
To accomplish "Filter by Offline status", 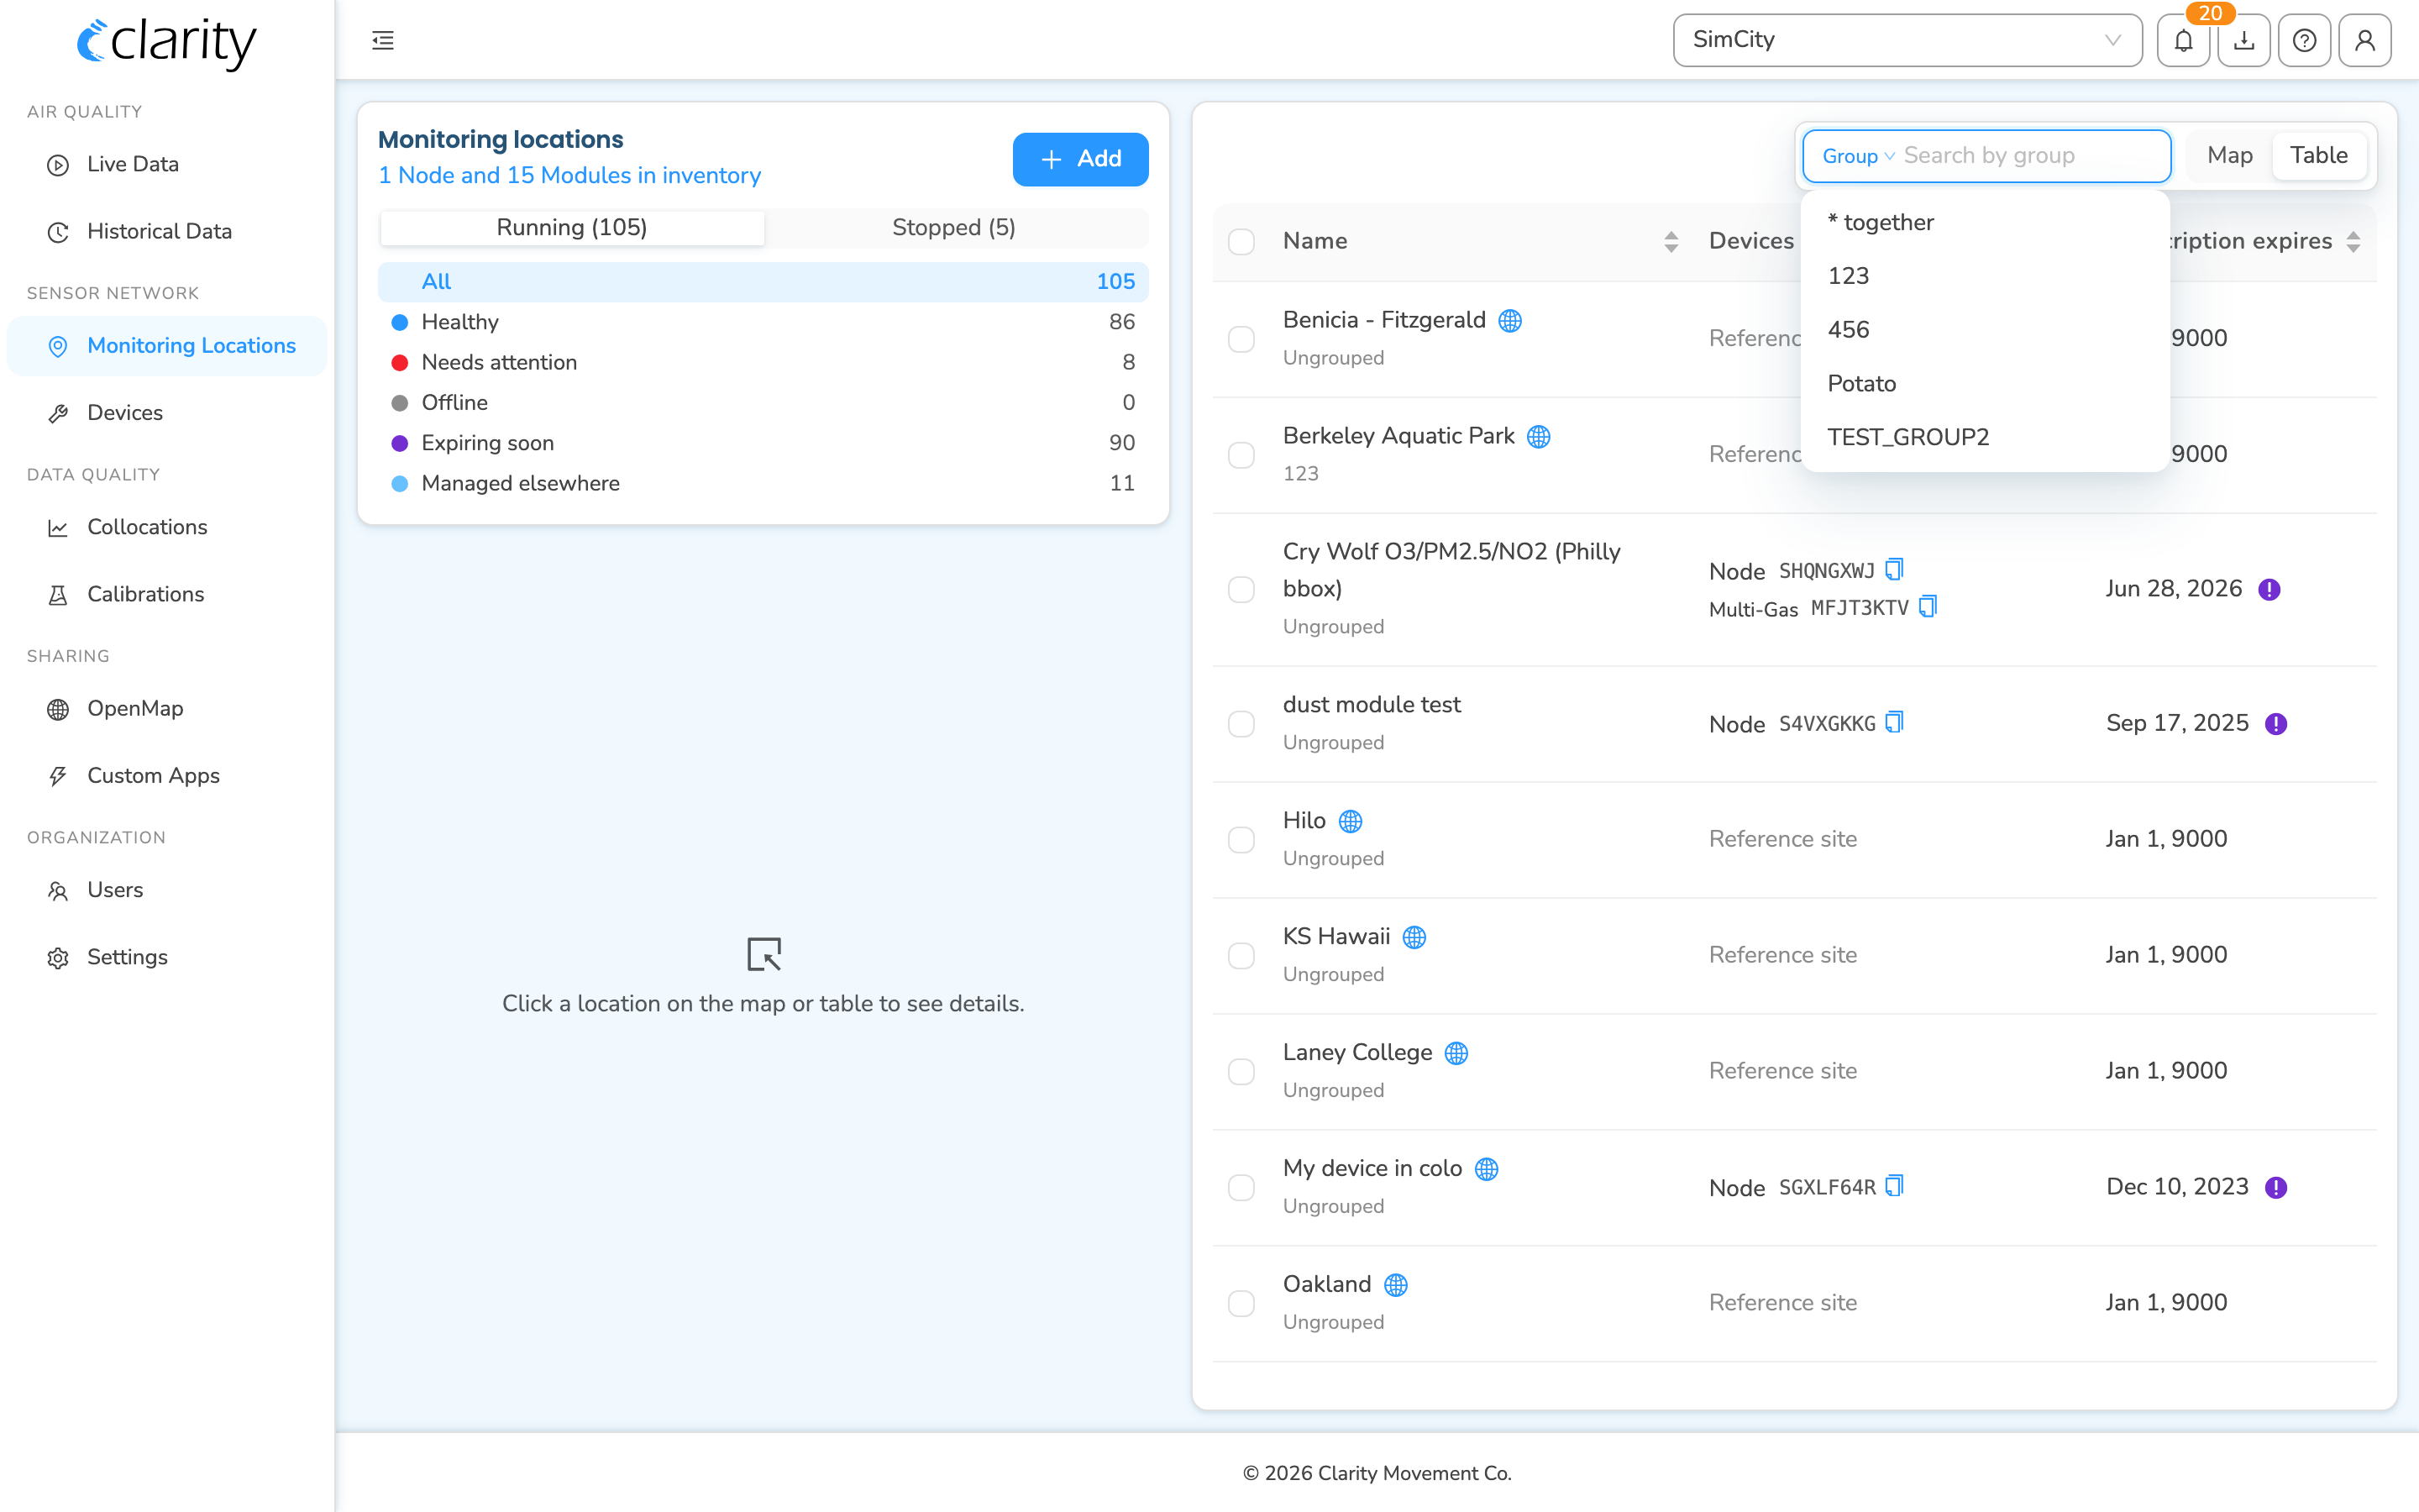I will pos(763,403).
